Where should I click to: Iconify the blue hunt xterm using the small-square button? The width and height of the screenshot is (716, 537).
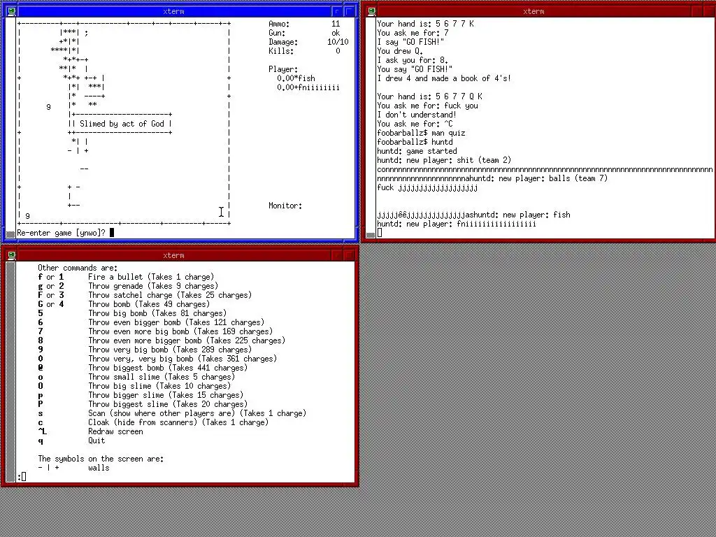click(337, 11)
